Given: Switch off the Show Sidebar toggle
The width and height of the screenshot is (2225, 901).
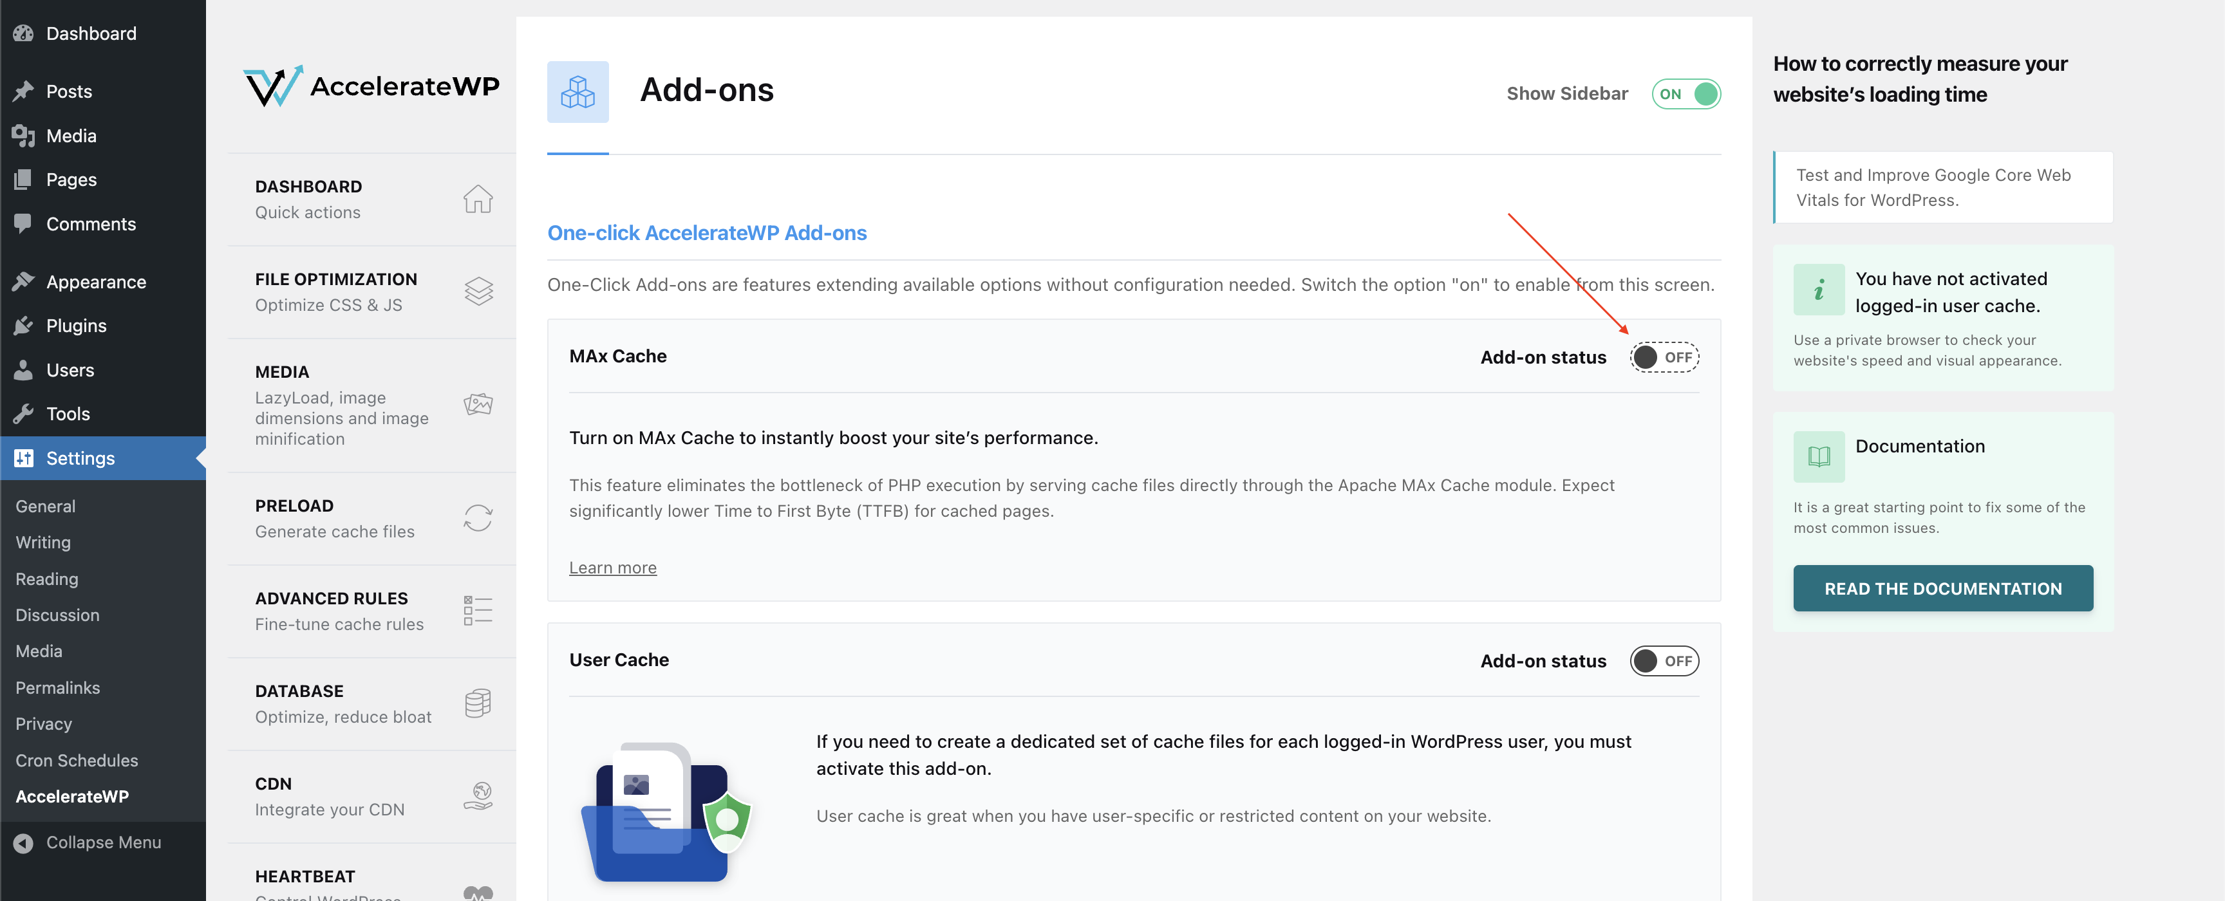Looking at the screenshot, I should (1685, 94).
